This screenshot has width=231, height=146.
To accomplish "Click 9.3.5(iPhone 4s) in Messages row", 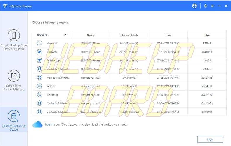I will point(129,44).
